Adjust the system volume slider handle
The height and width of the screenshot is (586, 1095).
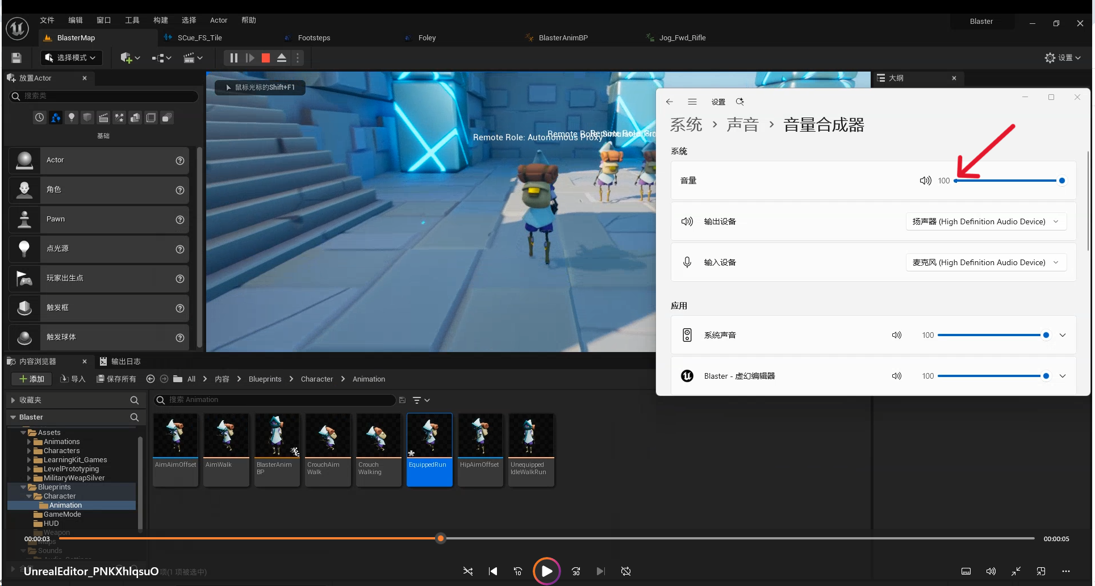[x=1061, y=181]
